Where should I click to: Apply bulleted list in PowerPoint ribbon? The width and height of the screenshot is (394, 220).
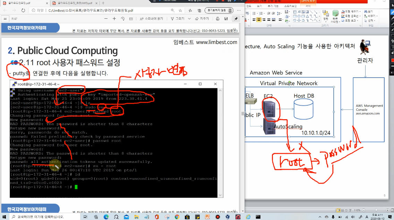pos(255,13)
